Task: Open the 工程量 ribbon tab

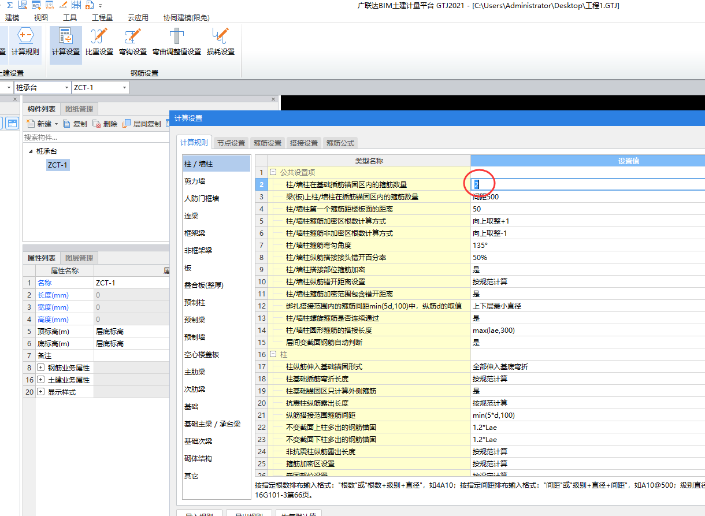Action: tap(102, 18)
